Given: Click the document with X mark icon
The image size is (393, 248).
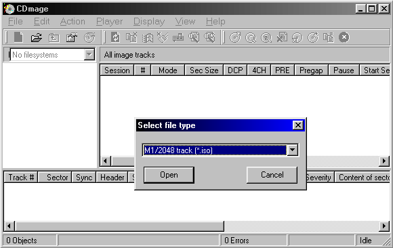Looking at the screenshot, I should pyautogui.click(x=131, y=37).
